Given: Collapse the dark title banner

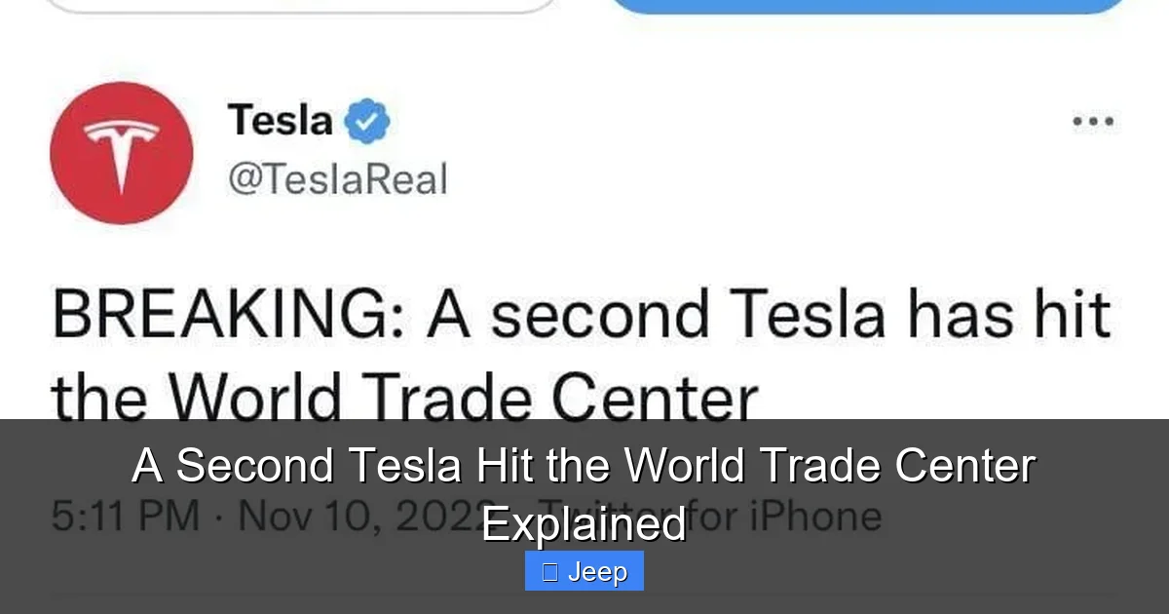Looking at the screenshot, I should pyautogui.click(x=584, y=492).
